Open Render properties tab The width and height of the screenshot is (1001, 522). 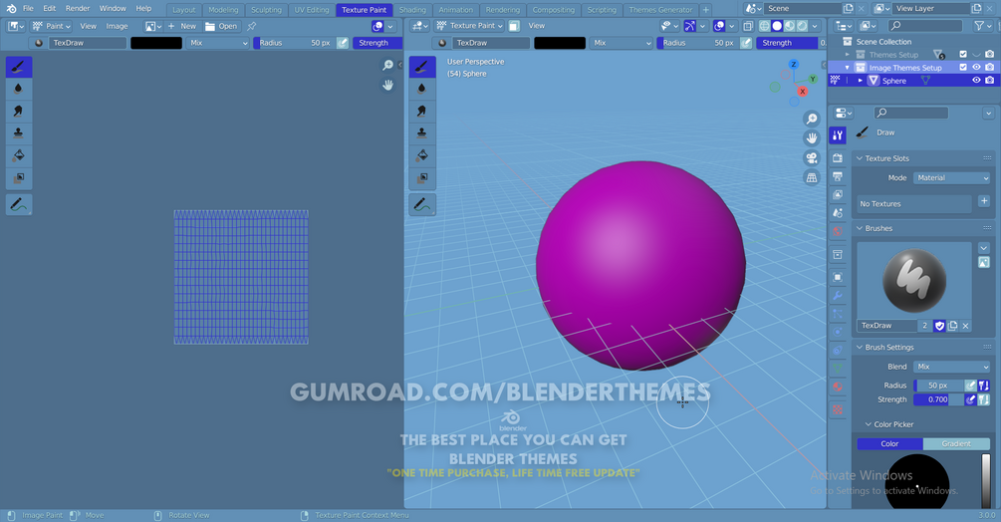838,157
